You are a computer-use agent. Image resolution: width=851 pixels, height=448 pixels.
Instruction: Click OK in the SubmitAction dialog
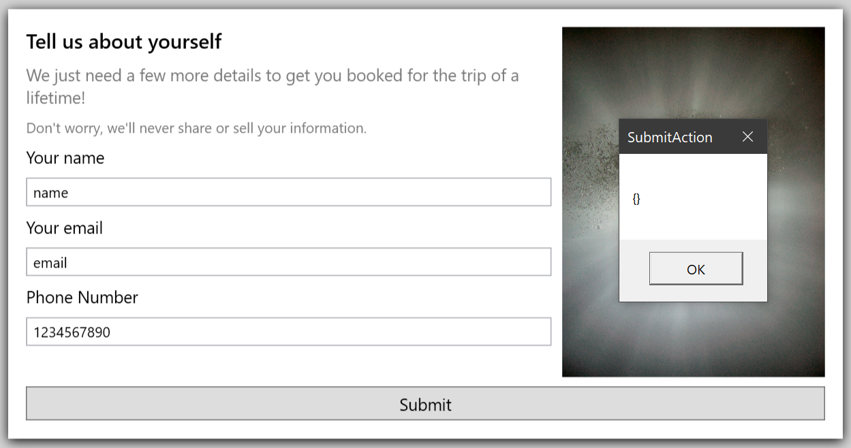696,268
